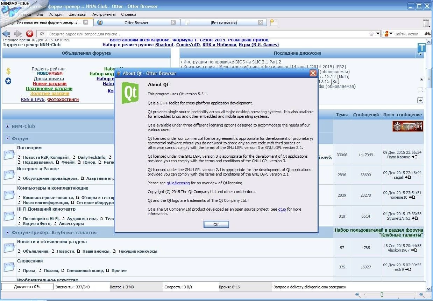433x301 pixels.
Task: Follow the qt.io link in the last paragraph
Action: point(282,209)
